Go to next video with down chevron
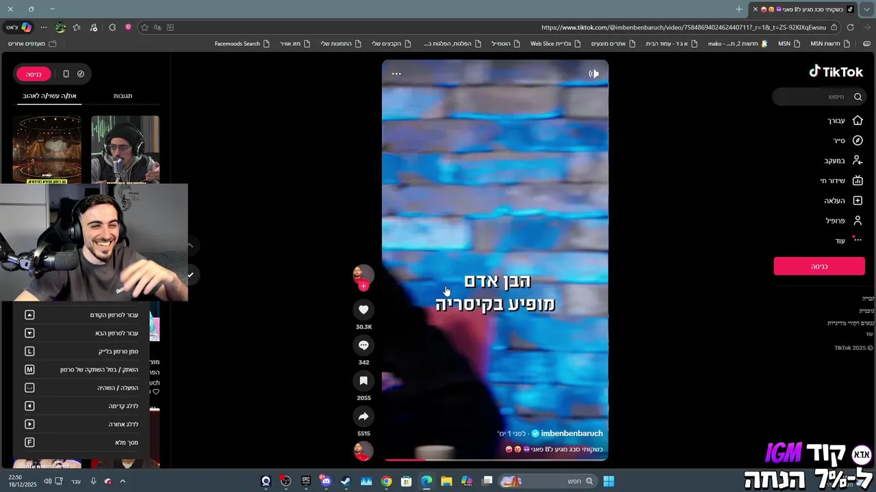Image resolution: width=876 pixels, height=492 pixels. coord(190,275)
